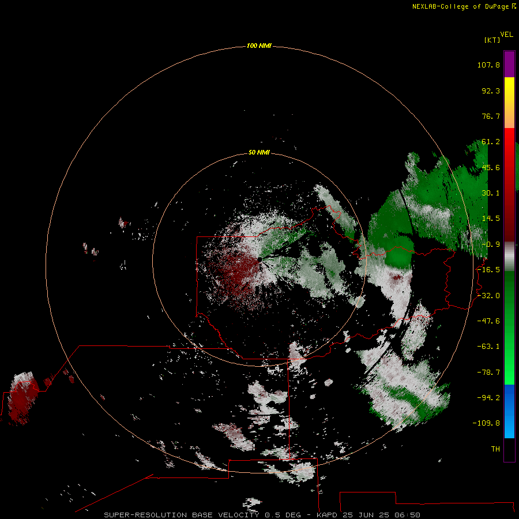Click the purple segment of the velocity color bar
Image resolution: width=519 pixels, height=519 pixels.
[509, 64]
